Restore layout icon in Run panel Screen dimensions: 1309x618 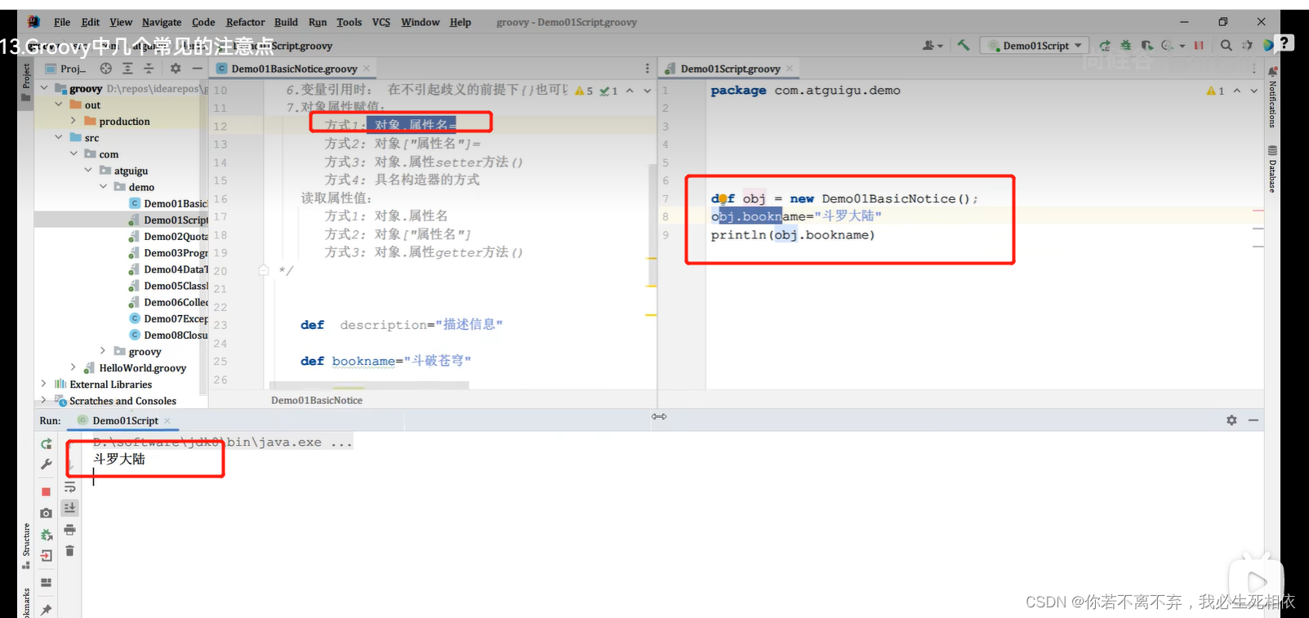point(47,582)
